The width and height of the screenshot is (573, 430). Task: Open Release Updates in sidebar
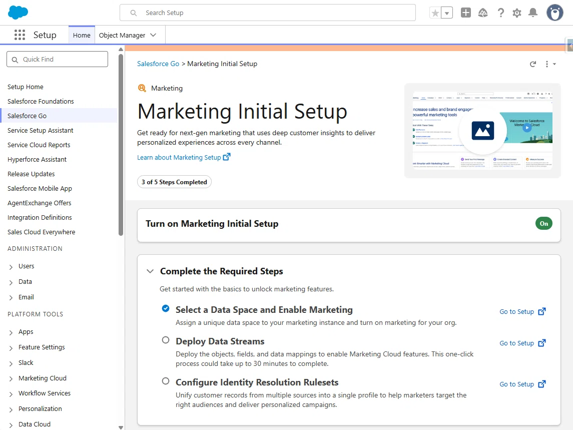pos(31,174)
